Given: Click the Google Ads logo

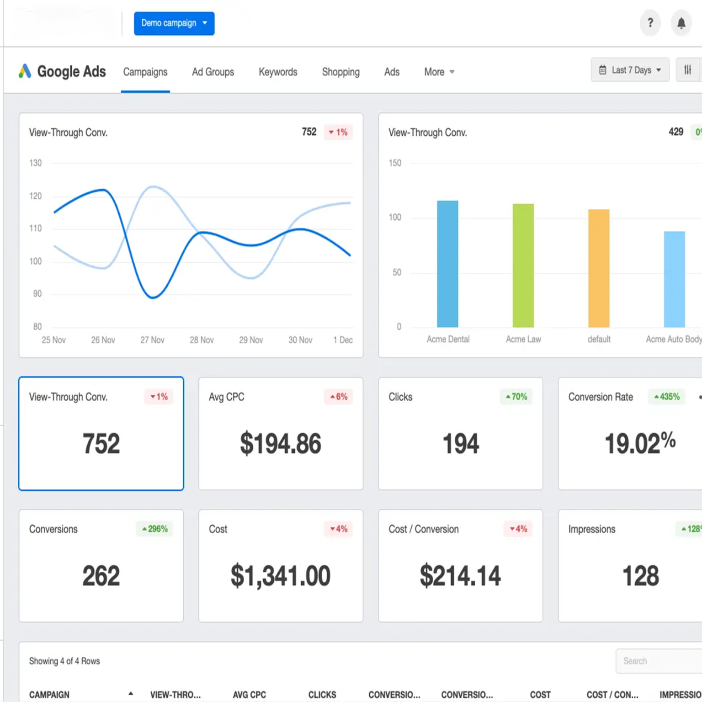Looking at the screenshot, I should click(62, 71).
